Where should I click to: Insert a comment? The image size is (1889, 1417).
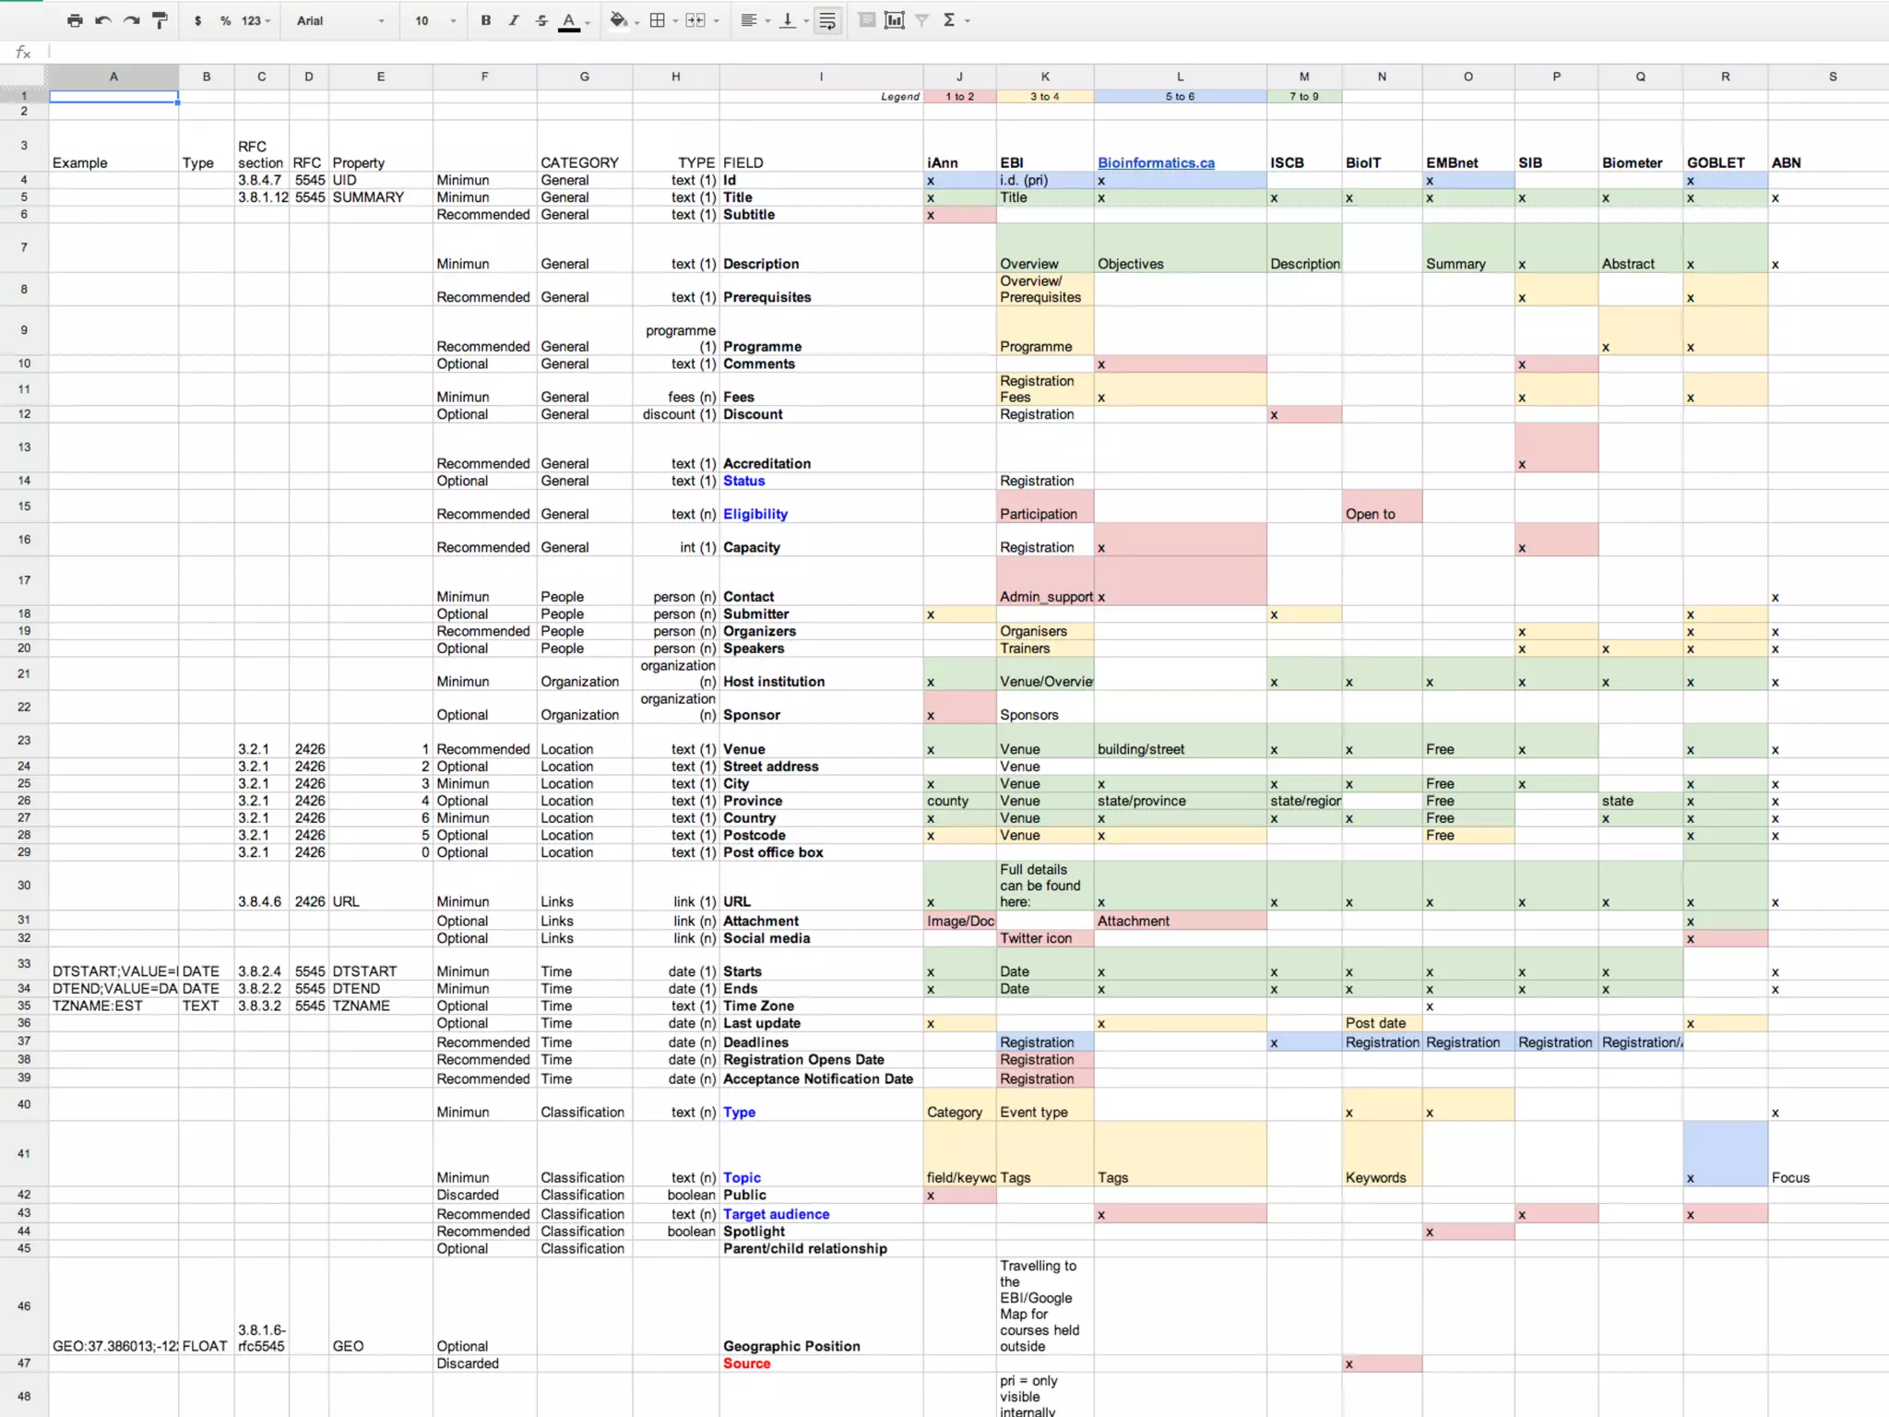[866, 20]
